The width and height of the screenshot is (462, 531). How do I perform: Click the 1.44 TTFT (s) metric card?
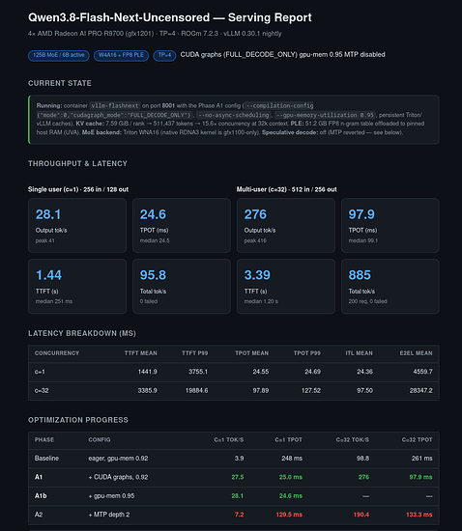coord(77,287)
